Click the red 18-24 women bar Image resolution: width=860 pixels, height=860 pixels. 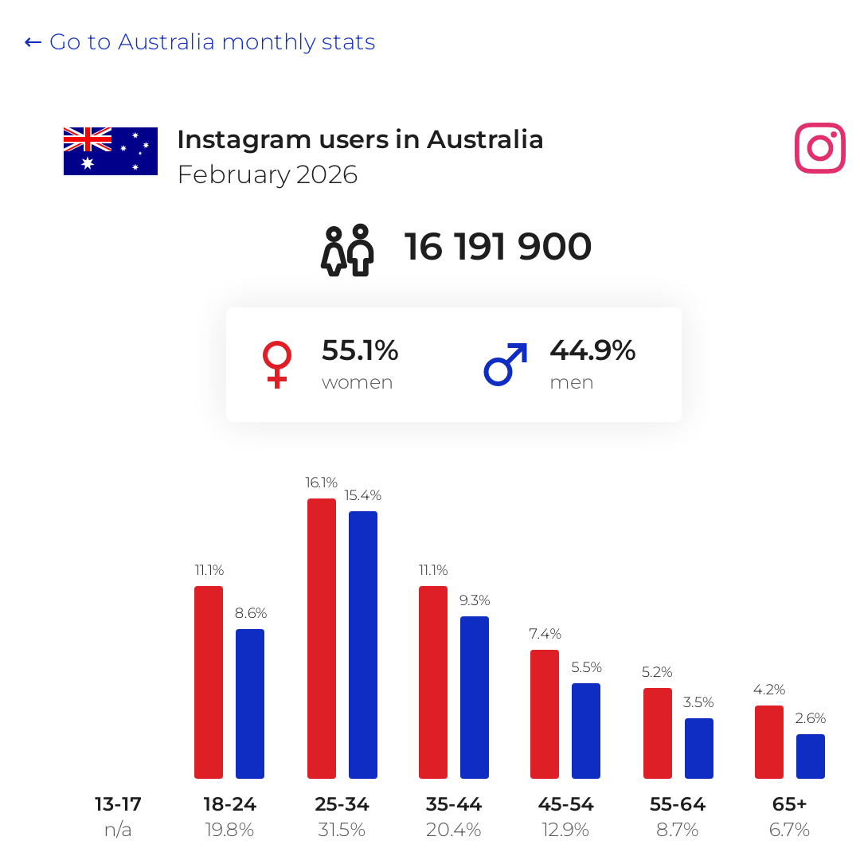pos(209,682)
